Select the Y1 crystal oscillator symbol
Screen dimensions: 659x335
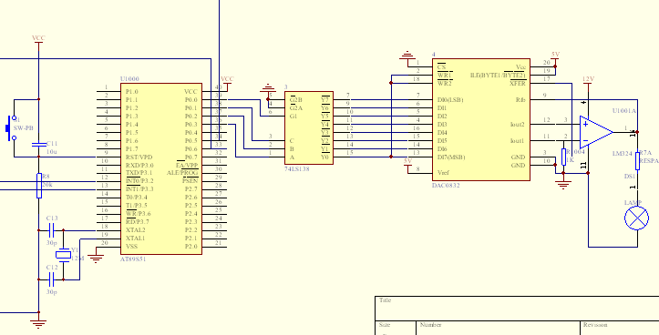pyautogui.click(x=64, y=255)
